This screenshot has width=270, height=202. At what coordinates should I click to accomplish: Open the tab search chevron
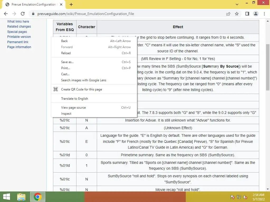(237, 4)
